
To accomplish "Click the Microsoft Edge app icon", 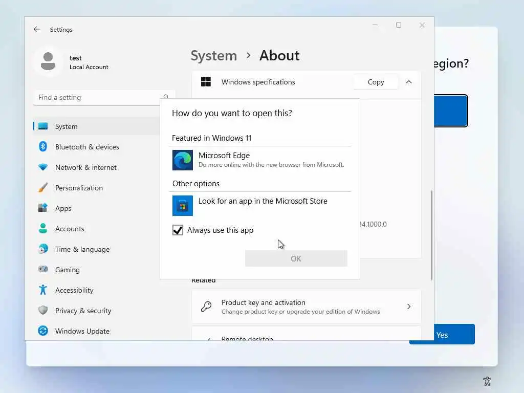I will coord(183,160).
